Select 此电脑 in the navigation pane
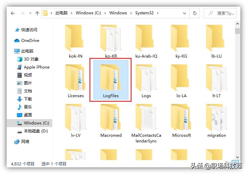The height and width of the screenshot is (174, 247). tap(24, 51)
